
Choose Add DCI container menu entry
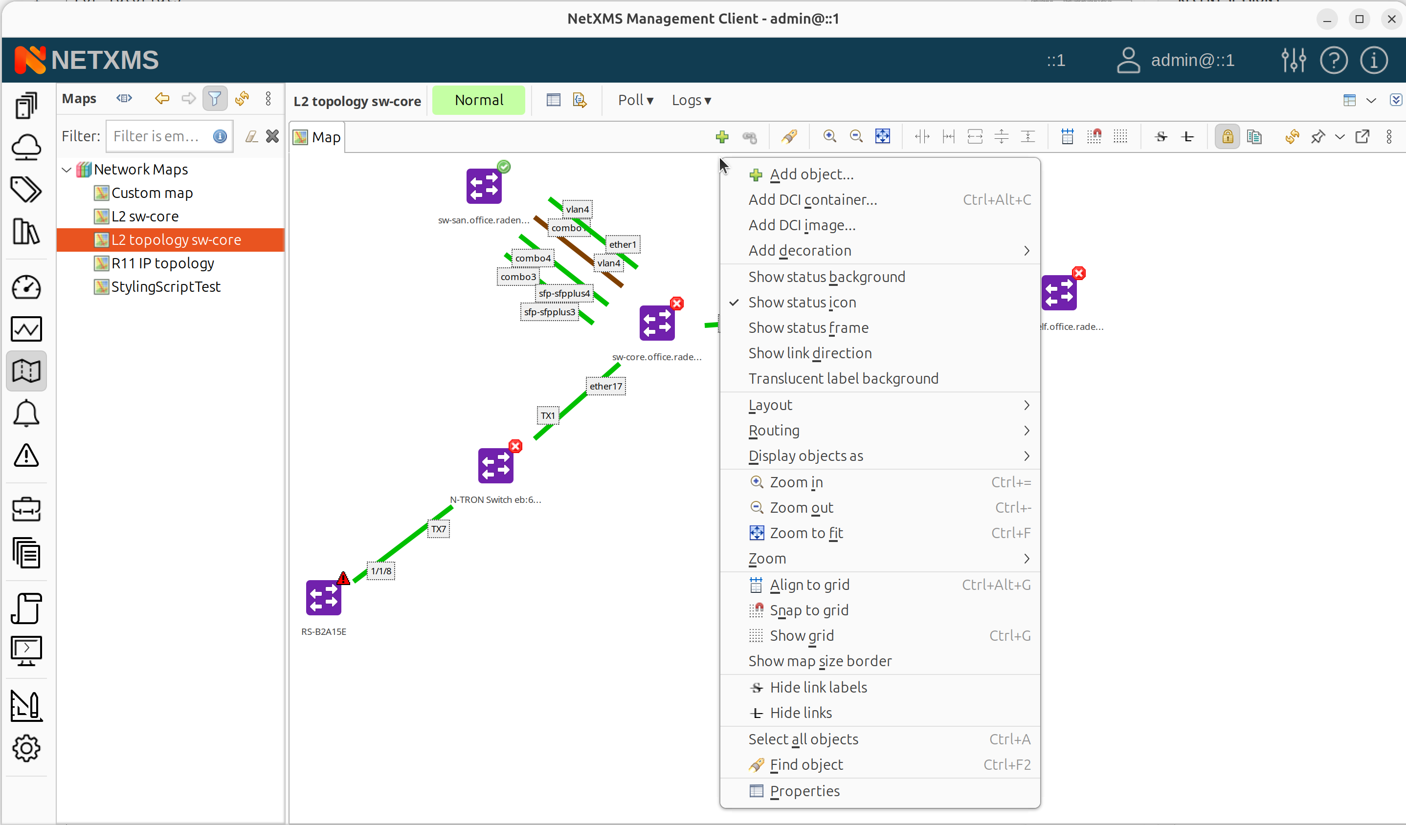[812, 199]
